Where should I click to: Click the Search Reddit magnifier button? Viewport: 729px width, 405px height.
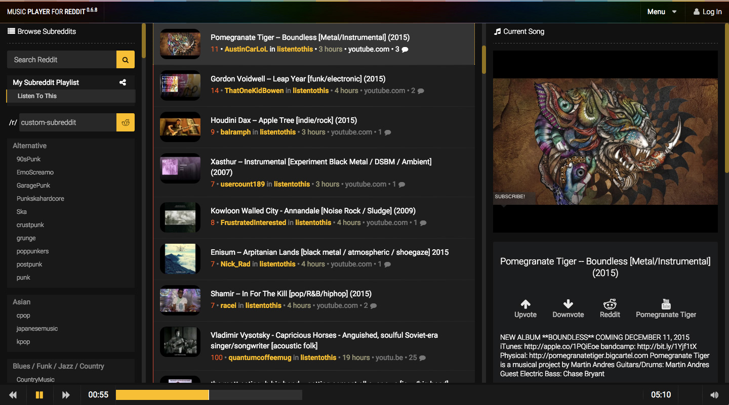pos(126,60)
